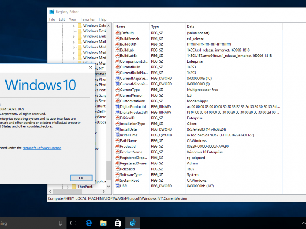Click the tree's vertical scrollbar thumb
The image size is (306, 229).
(x=109, y=171)
